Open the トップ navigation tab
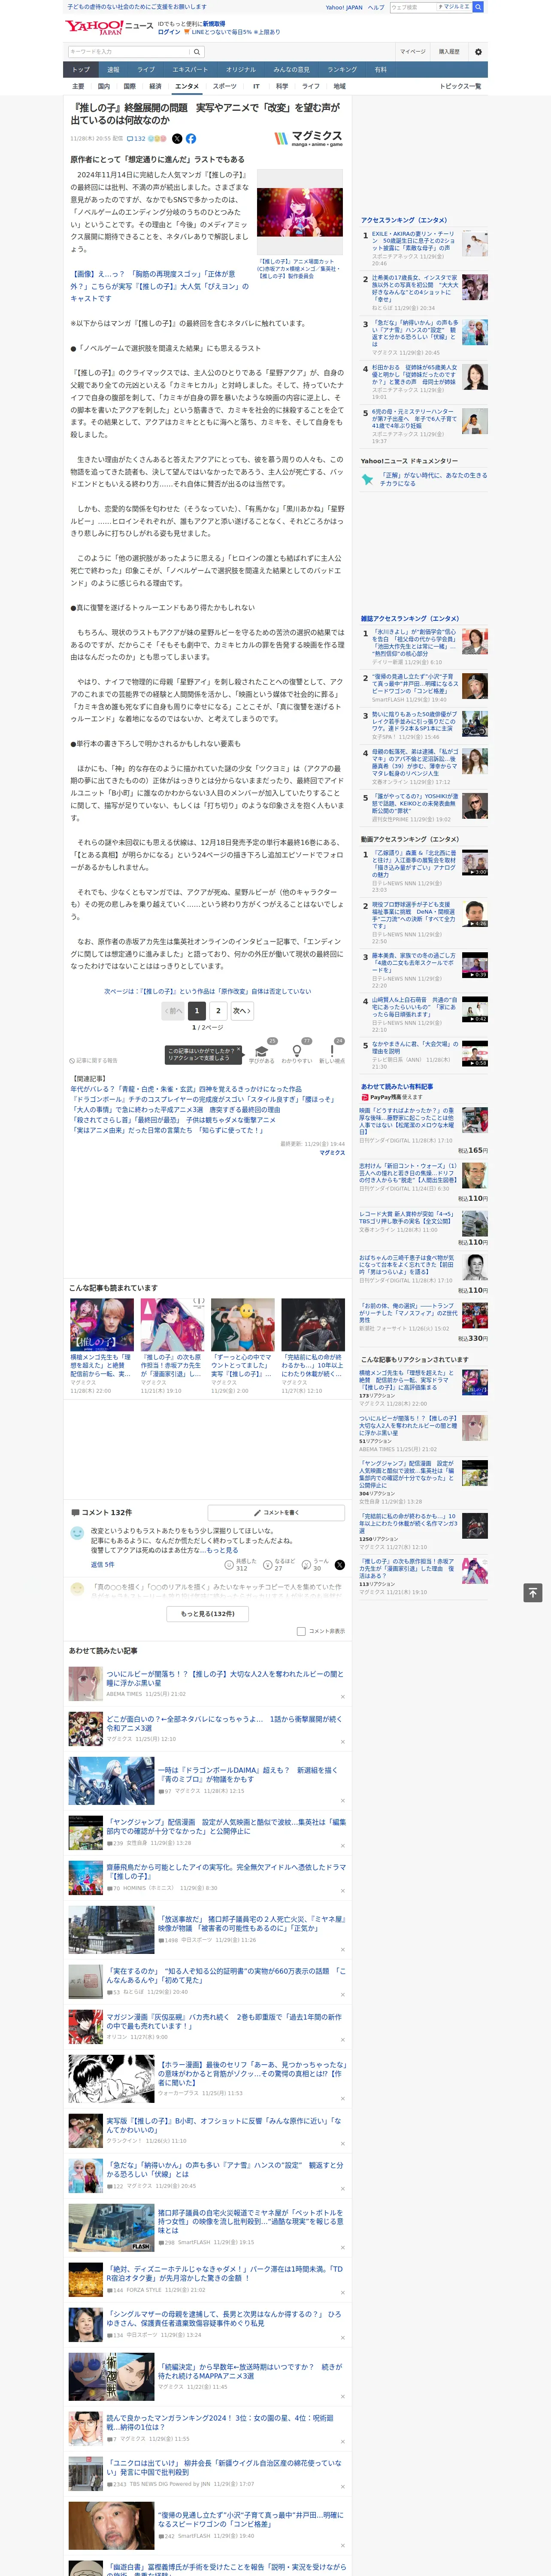This screenshot has width=551, height=2576. pyautogui.click(x=81, y=70)
